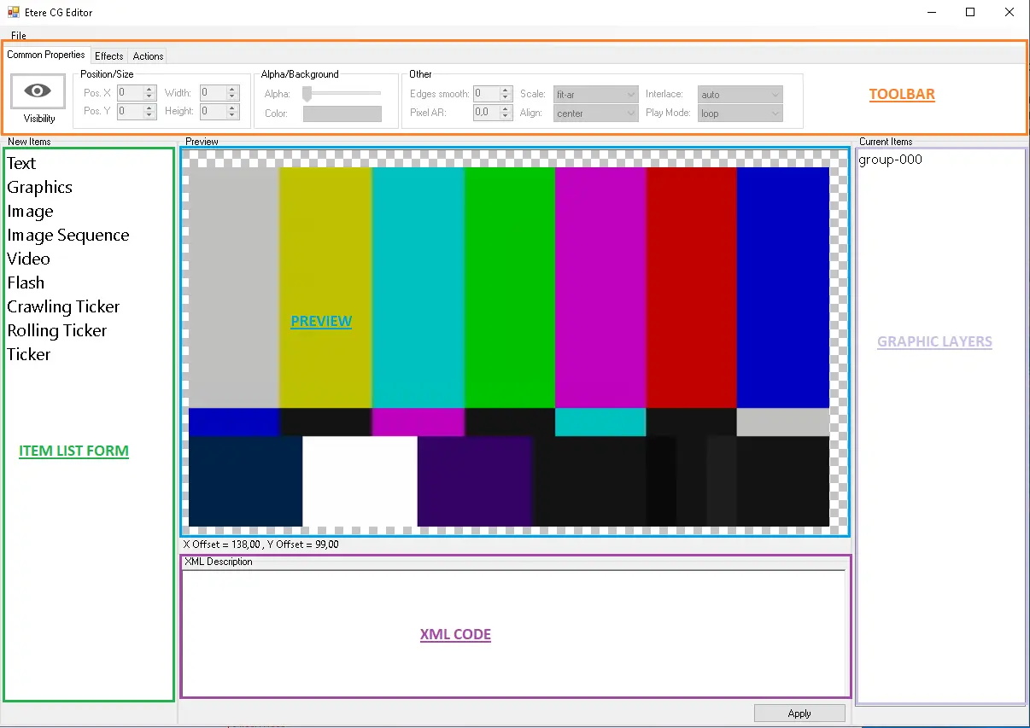
Task: Expand the Scale dropdown showing fit-ar
Action: (595, 94)
